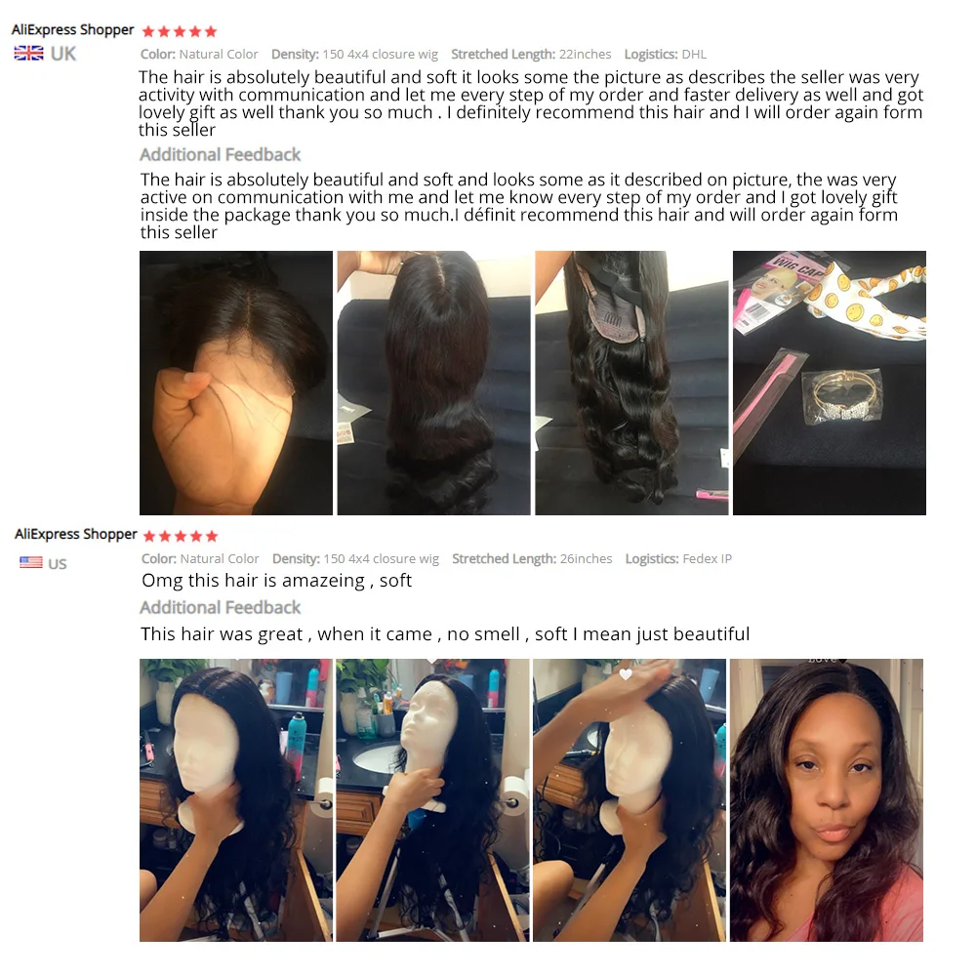The height and width of the screenshot is (976, 976).
Task: Open the selfie photo wearing the wig
Action: point(827,800)
